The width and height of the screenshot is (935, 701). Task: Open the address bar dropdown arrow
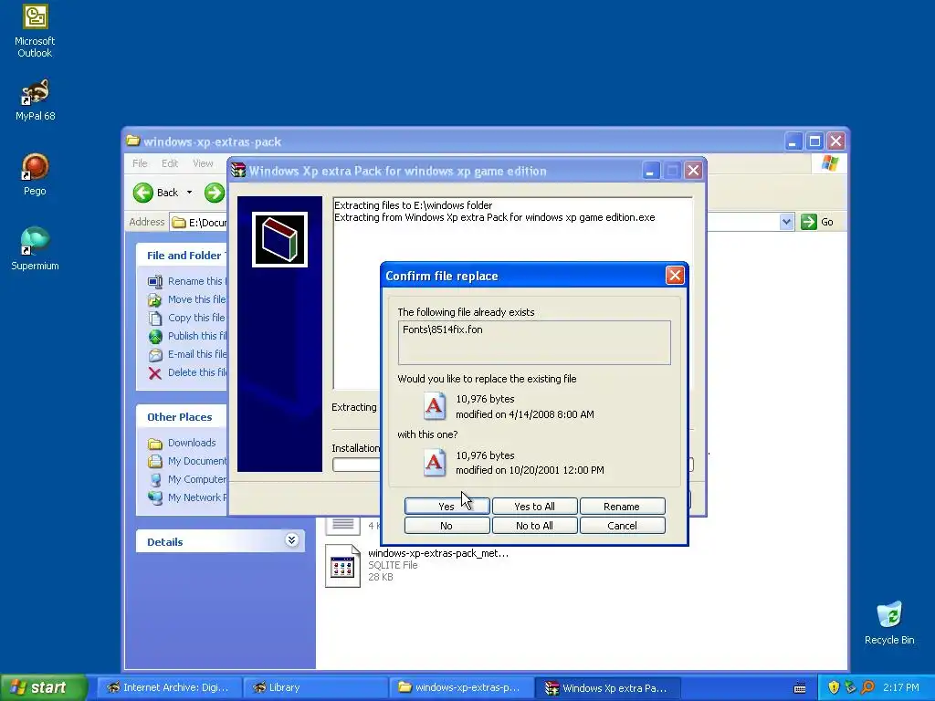(x=786, y=222)
